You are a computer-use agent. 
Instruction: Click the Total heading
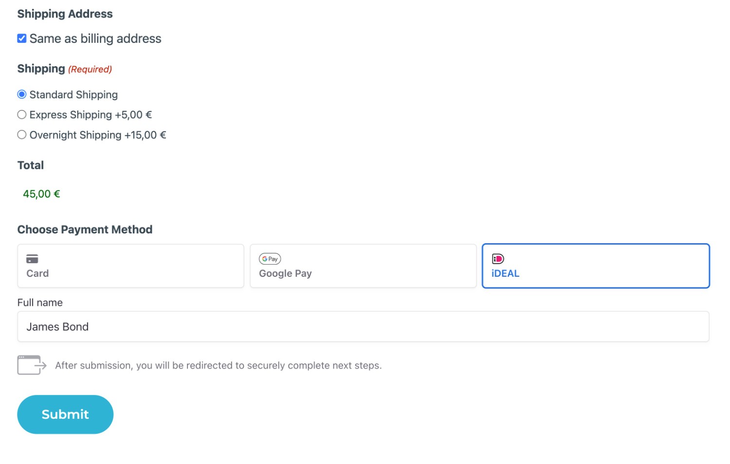[31, 165]
